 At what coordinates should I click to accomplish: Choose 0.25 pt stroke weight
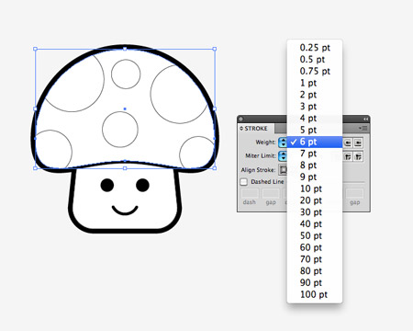point(315,48)
